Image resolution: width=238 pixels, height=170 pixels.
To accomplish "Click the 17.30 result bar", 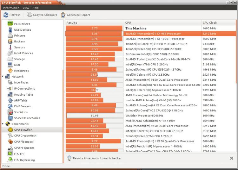I will point(95,64).
